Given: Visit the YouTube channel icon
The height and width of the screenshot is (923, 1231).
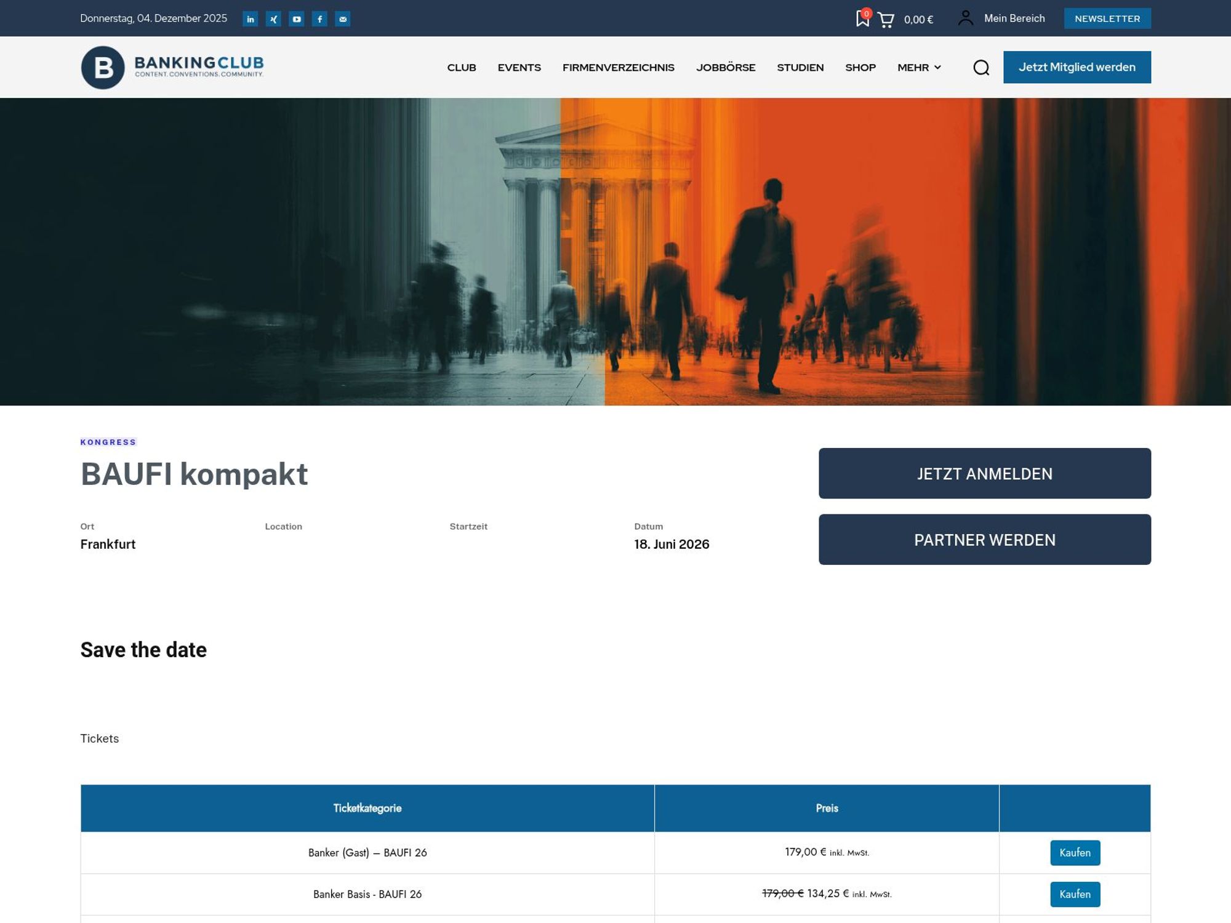Looking at the screenshot, I should (x=297, y=19).
